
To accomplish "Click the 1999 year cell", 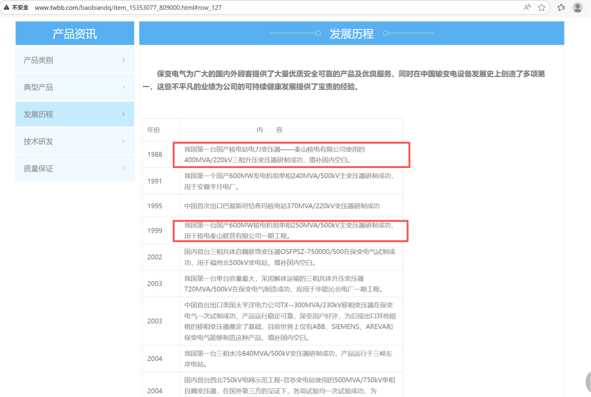I will [x=161, y=231].
